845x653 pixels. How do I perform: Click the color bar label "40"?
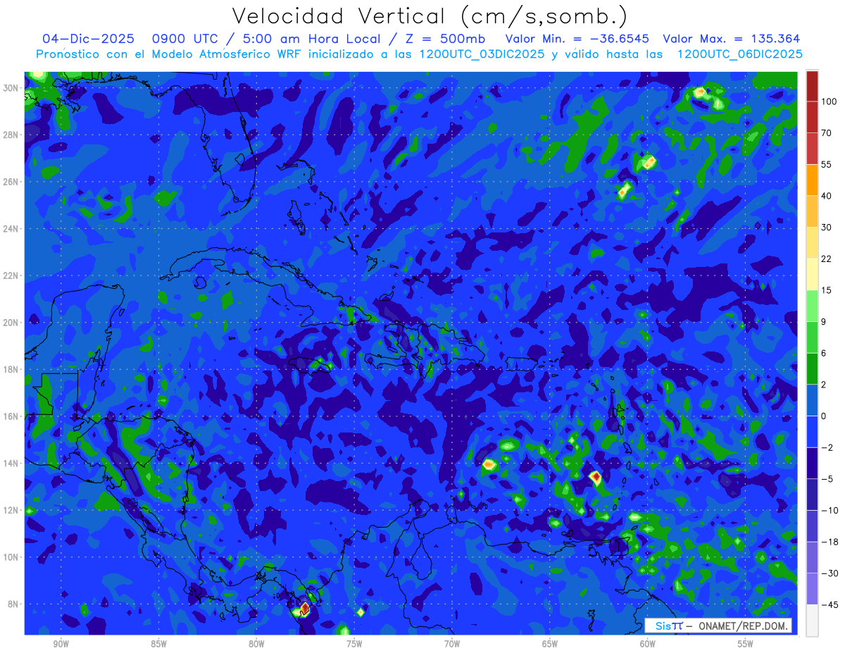click(x=827, y=196)
